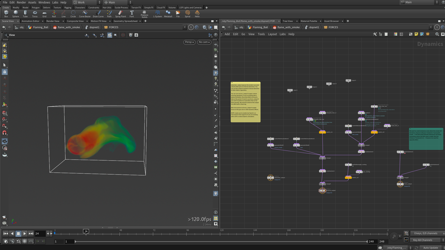Switch to Animation Editor pane tab
The width and height of the screenshot is (445, 250).
pos(30,21)
